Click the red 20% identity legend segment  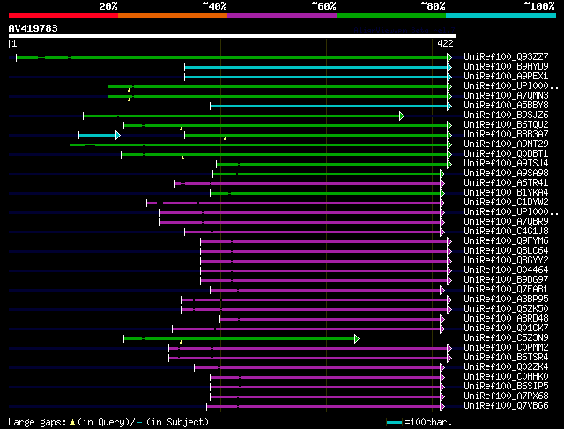click(63, 16)
